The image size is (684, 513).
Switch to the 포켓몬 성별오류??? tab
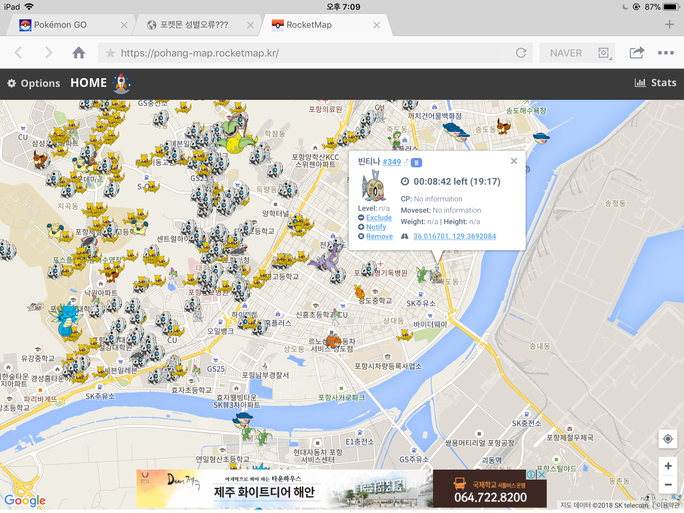tap(194, 25)
